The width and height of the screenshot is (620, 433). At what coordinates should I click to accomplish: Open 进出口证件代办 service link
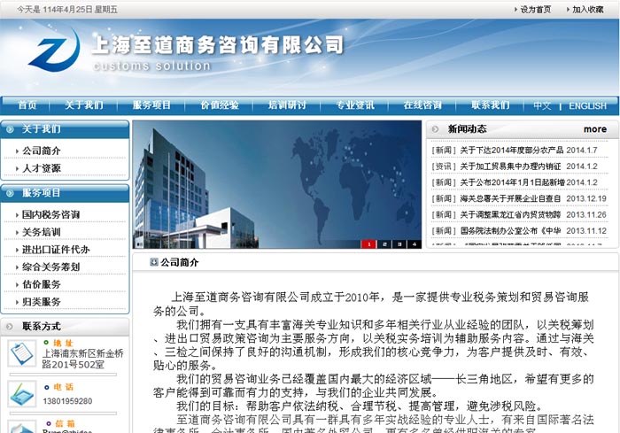(x=56, y=250)
